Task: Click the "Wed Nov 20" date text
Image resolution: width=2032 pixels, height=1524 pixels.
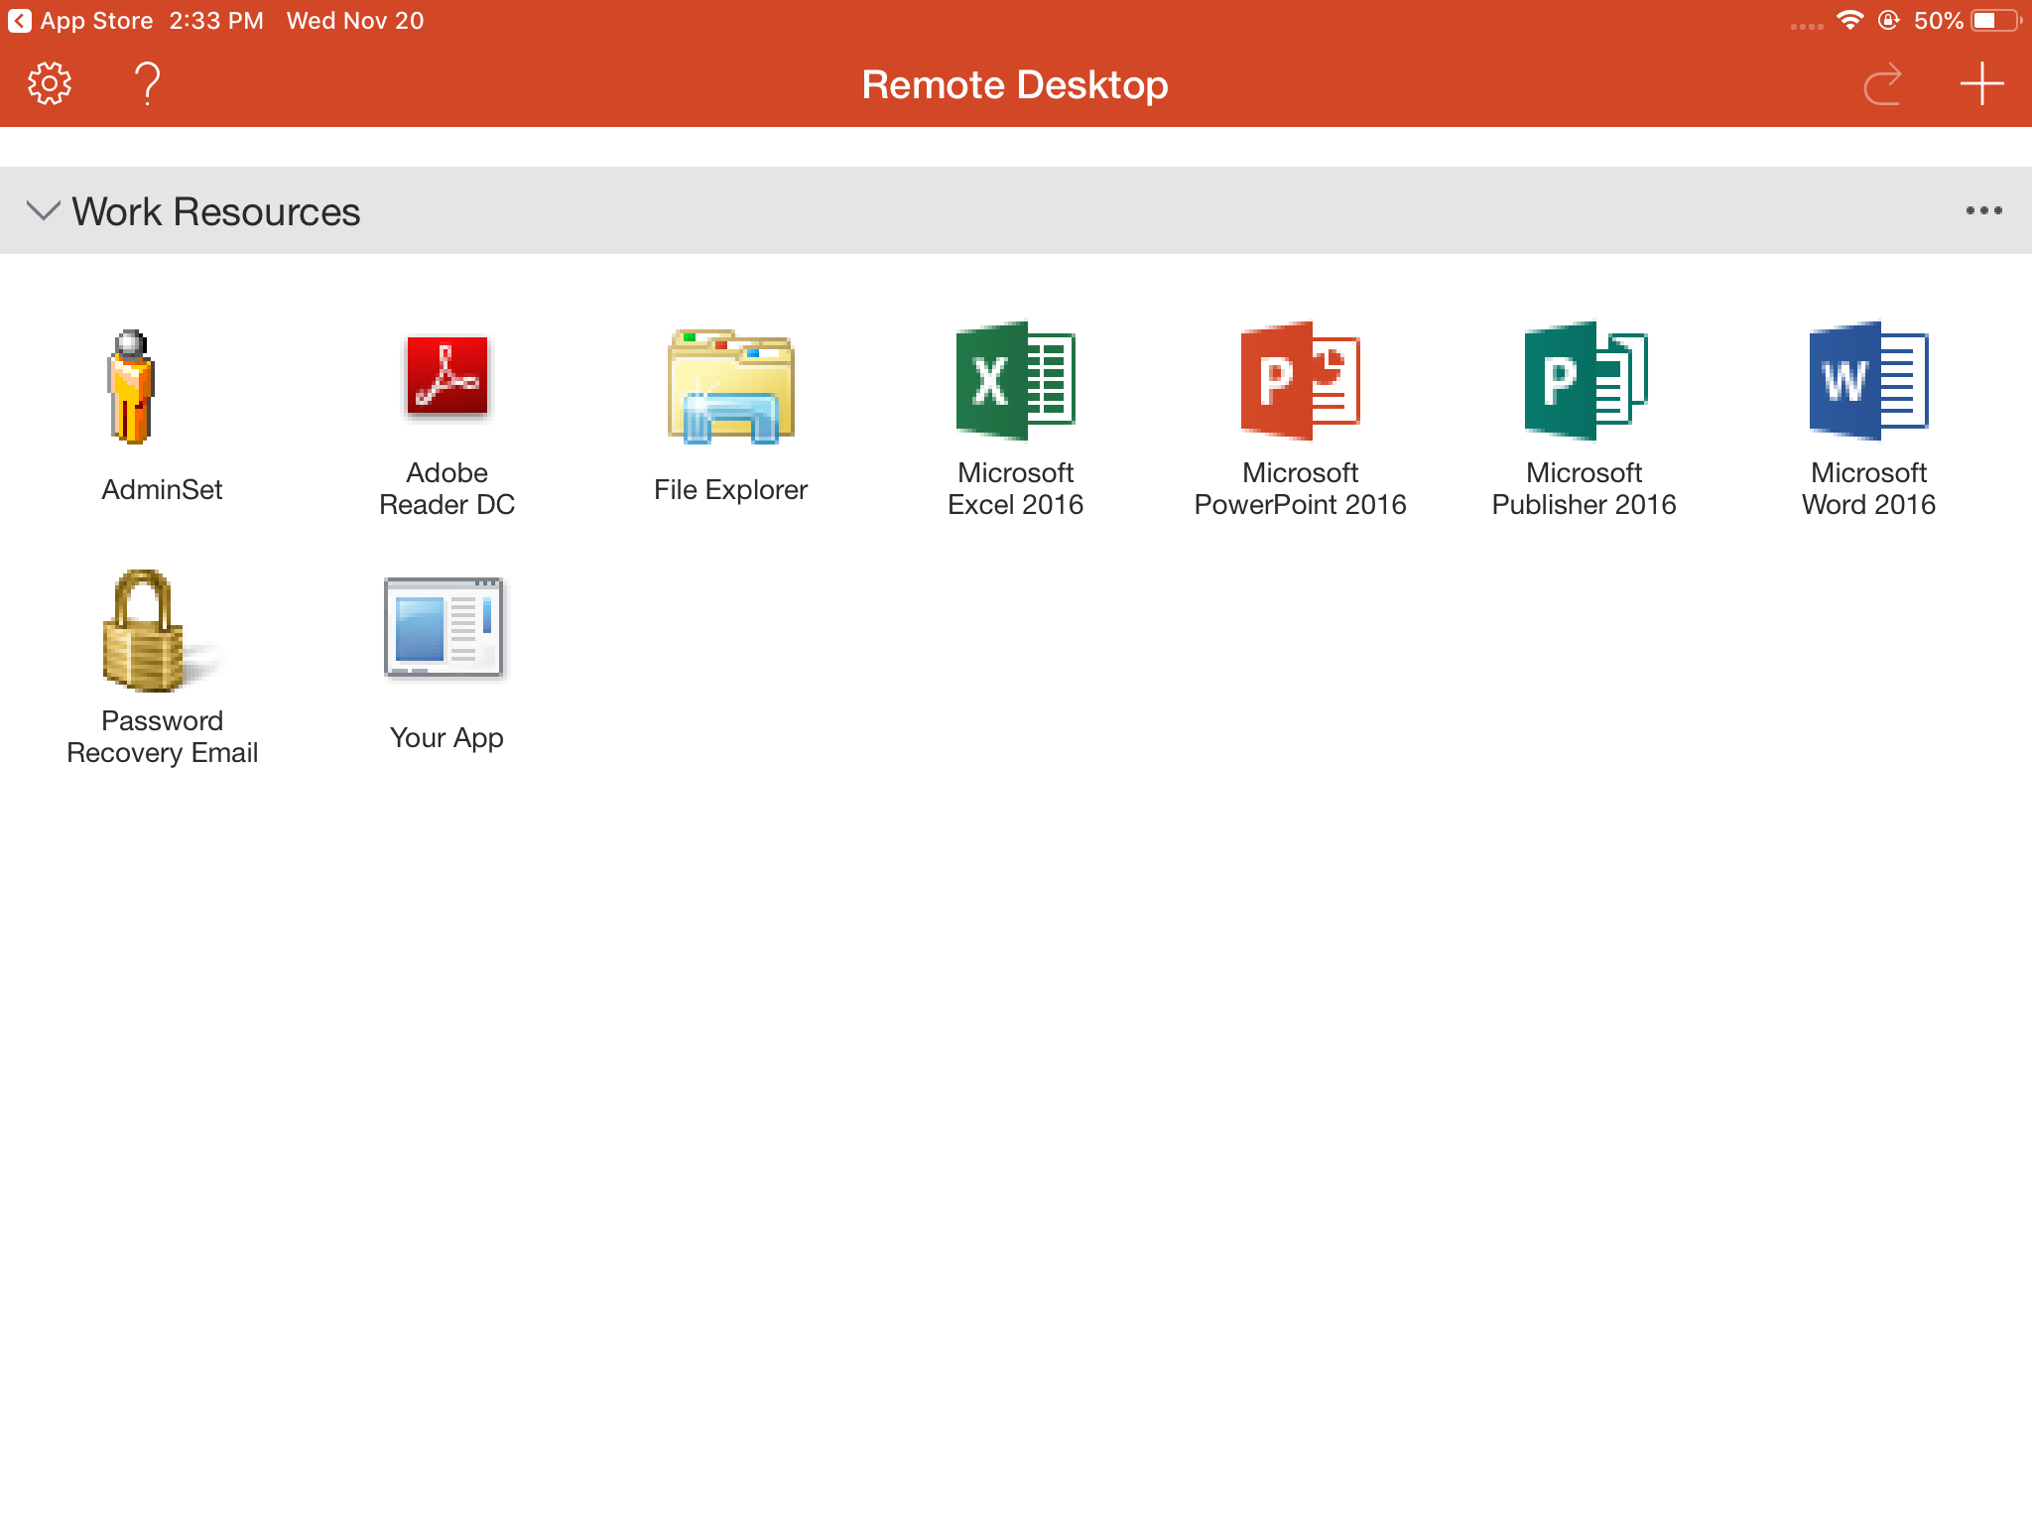Action: (355, 21)
